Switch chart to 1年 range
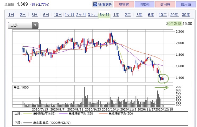 coord(116,15)
